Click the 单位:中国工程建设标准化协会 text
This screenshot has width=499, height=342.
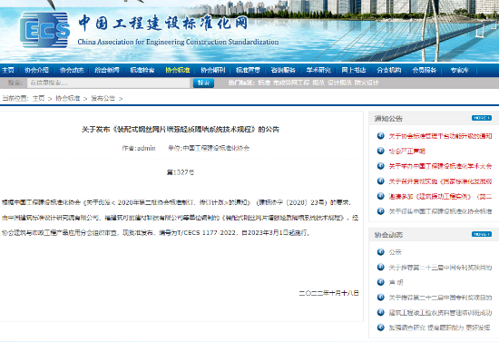pyautogui.click(x=209, y=148)
